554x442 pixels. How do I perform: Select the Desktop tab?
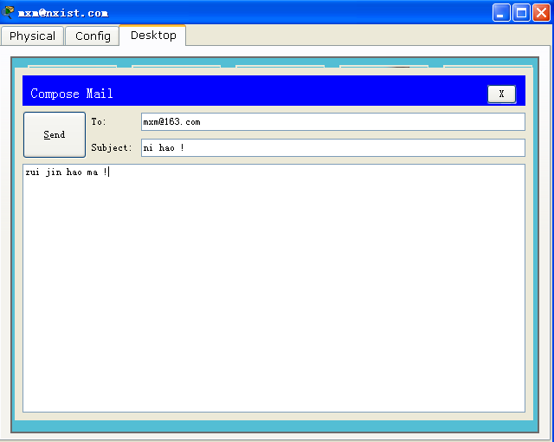(153, 35)
